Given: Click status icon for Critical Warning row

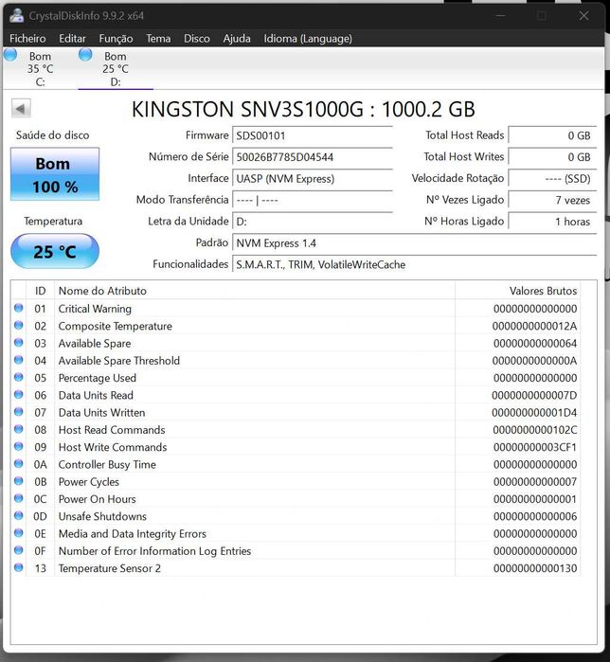Looking at the screenshot, I should [x=19, y=308].
